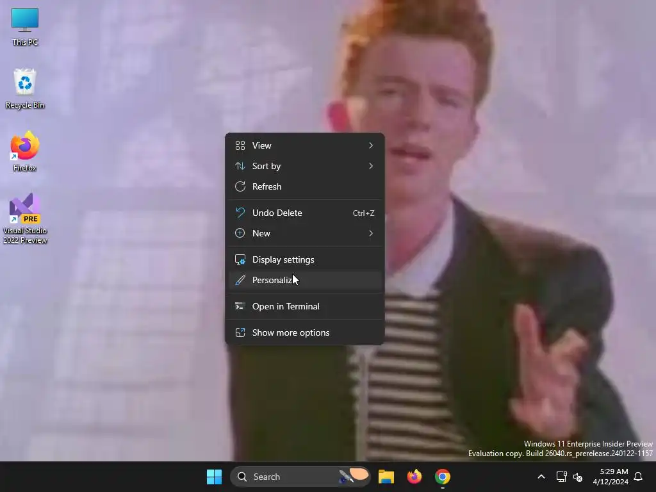Open the Windows Start button
The image size is (656, 492).
214,477
